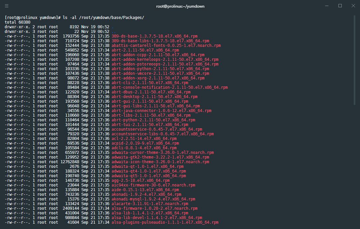The height and width of the screenshot is (229, 360).
Task: Select adwaita-icon-theme rpm filename
Action: pyautogui.click(x=160, y=162)
